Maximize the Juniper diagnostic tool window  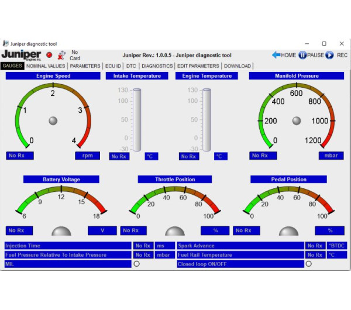324,43
